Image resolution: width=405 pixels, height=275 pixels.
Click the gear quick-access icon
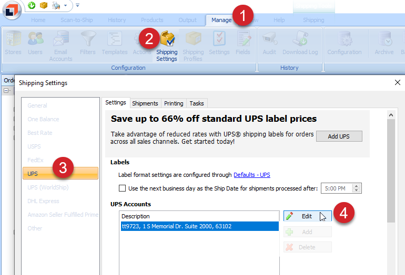pyautogui.click(x=56, y=5)
